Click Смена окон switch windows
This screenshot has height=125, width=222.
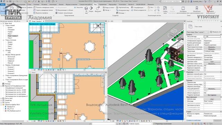165,10
